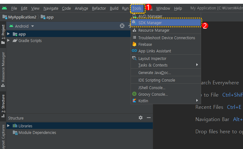Click the SDK Manager cube icon

point(134,23)
